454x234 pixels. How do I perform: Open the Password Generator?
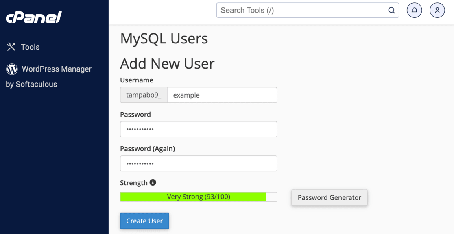(x=329, y=197)
